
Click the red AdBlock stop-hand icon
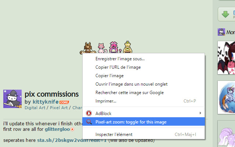point(88,113)
